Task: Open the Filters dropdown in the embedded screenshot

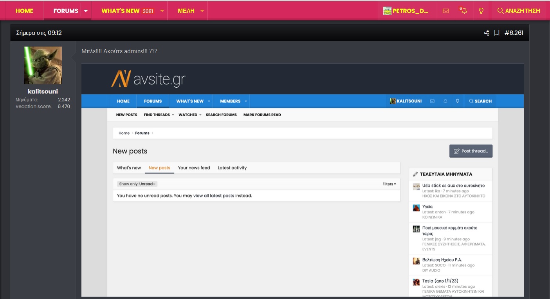Action: point(389,184)
